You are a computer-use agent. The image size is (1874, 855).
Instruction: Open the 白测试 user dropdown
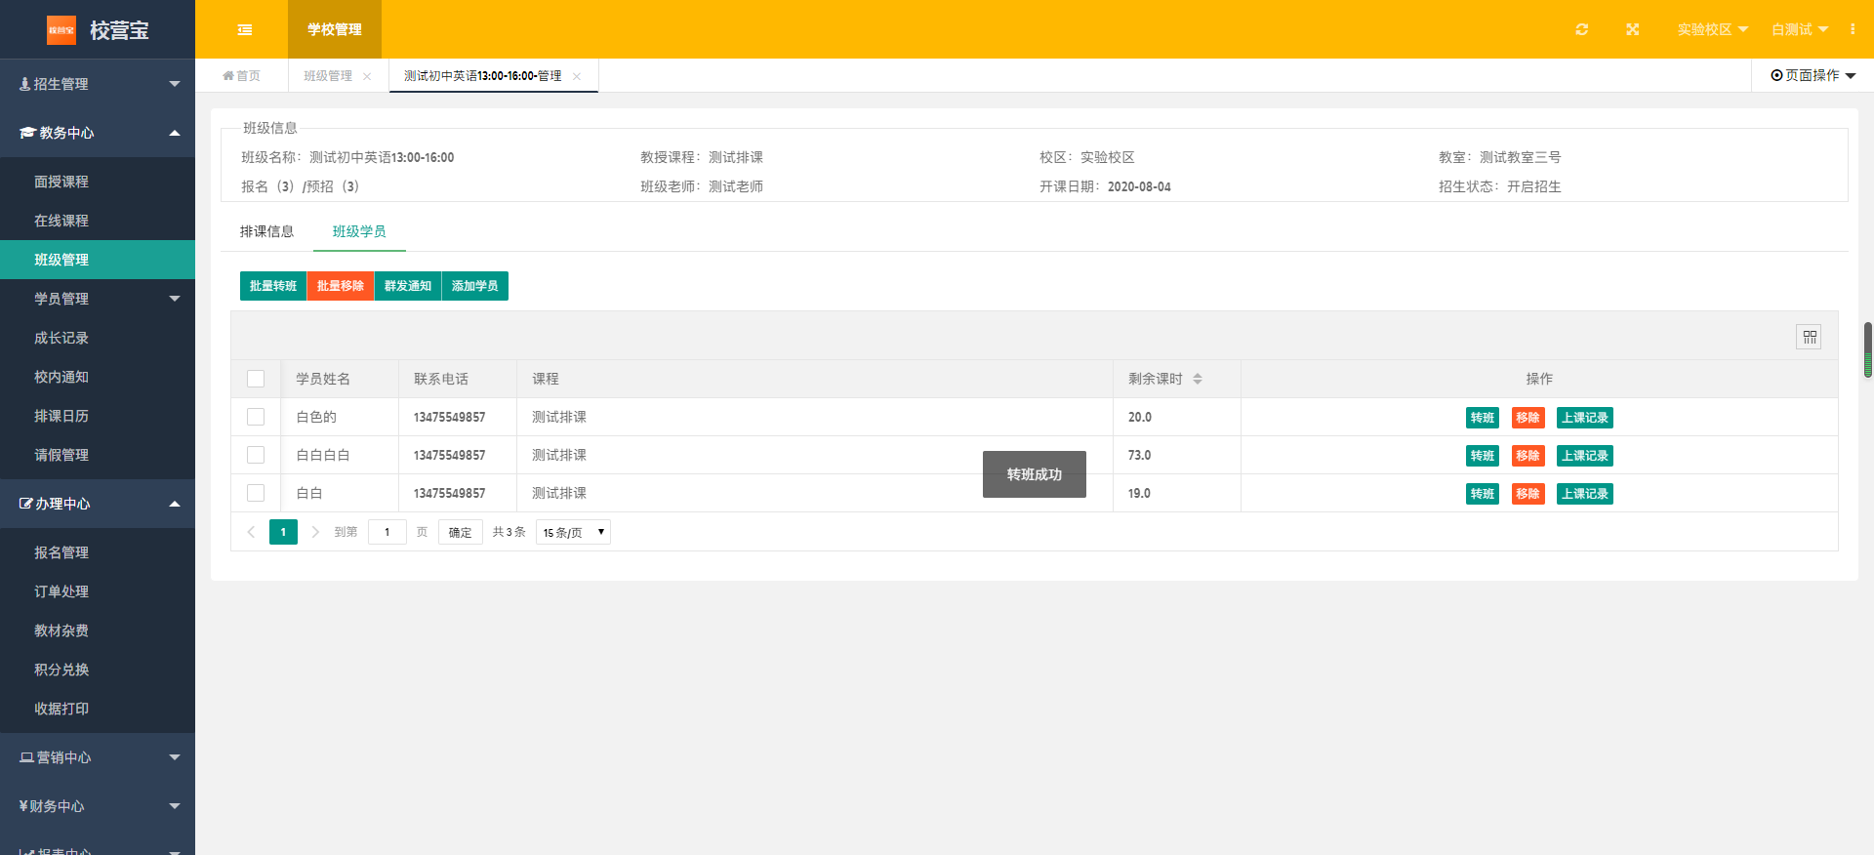click(x=1800, y=29)
